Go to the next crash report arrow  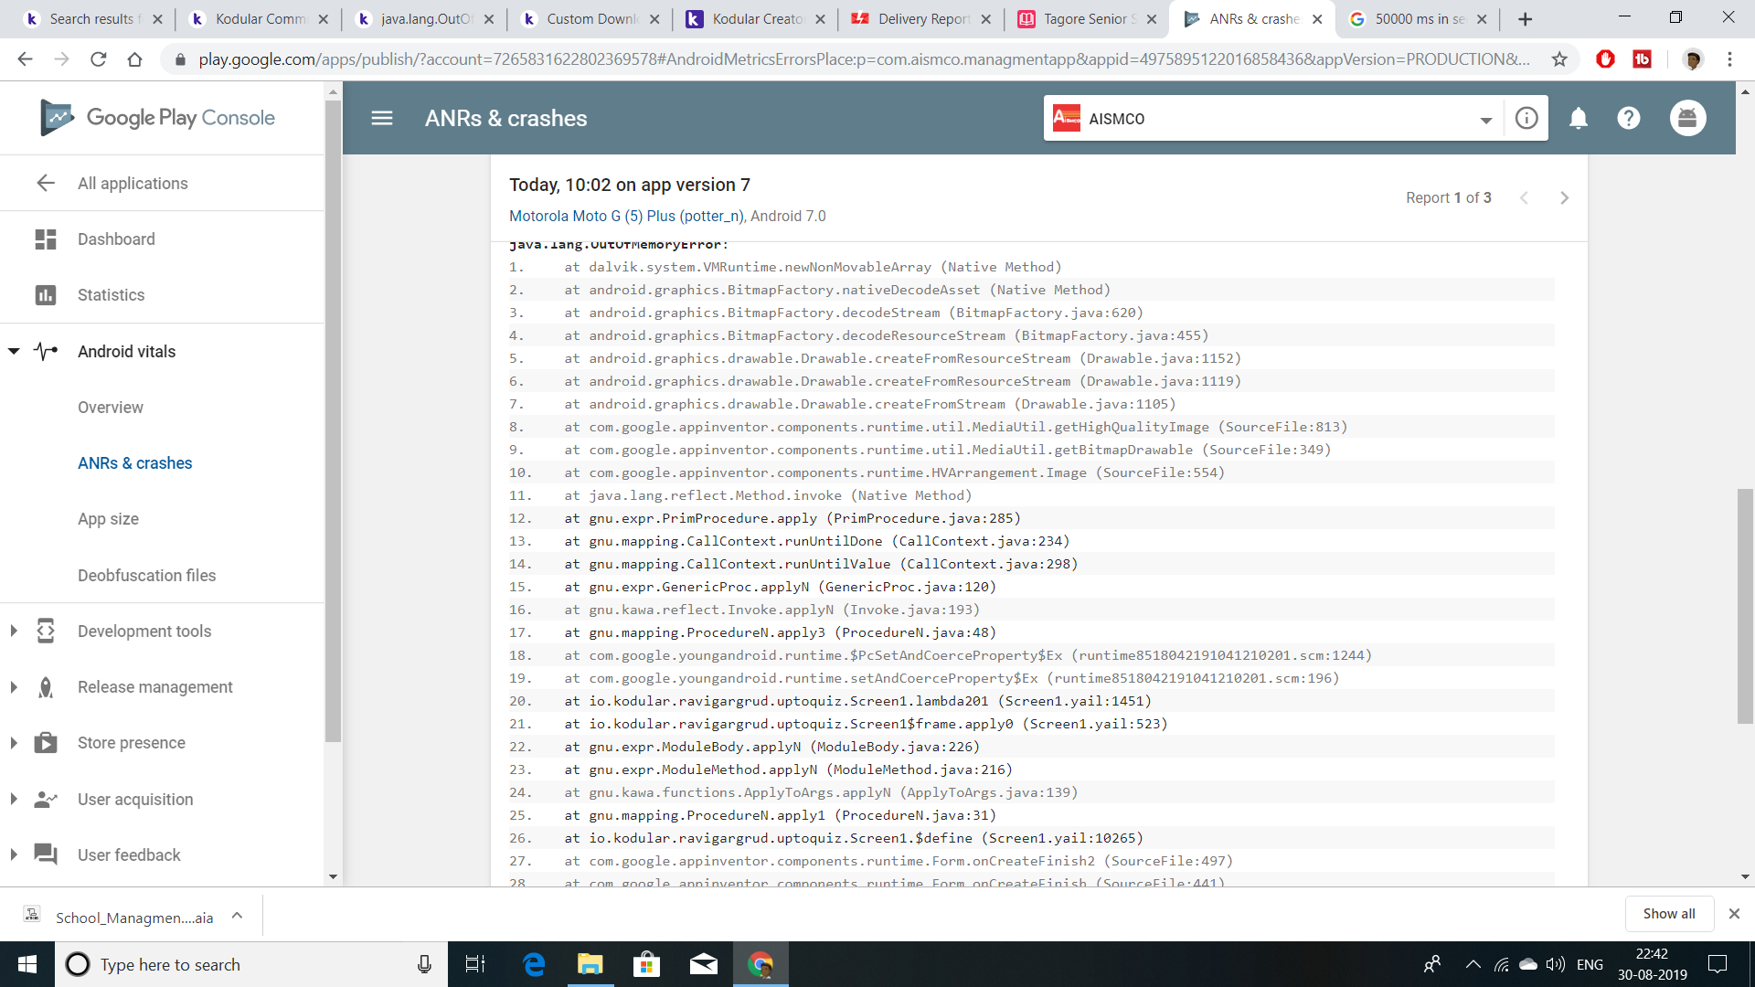(x=1564, y=197)
